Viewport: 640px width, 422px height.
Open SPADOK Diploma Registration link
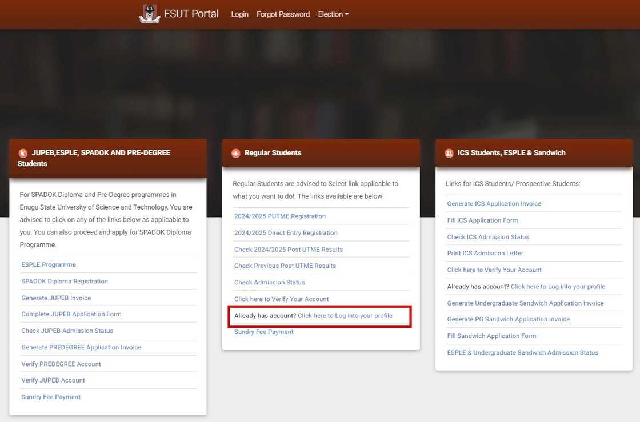pyautogui.click(x=65, y=282)
